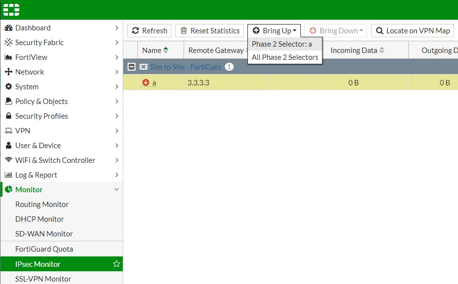Click the Security Fabric icon
The image size is (458, 284).
coord(9,42)
